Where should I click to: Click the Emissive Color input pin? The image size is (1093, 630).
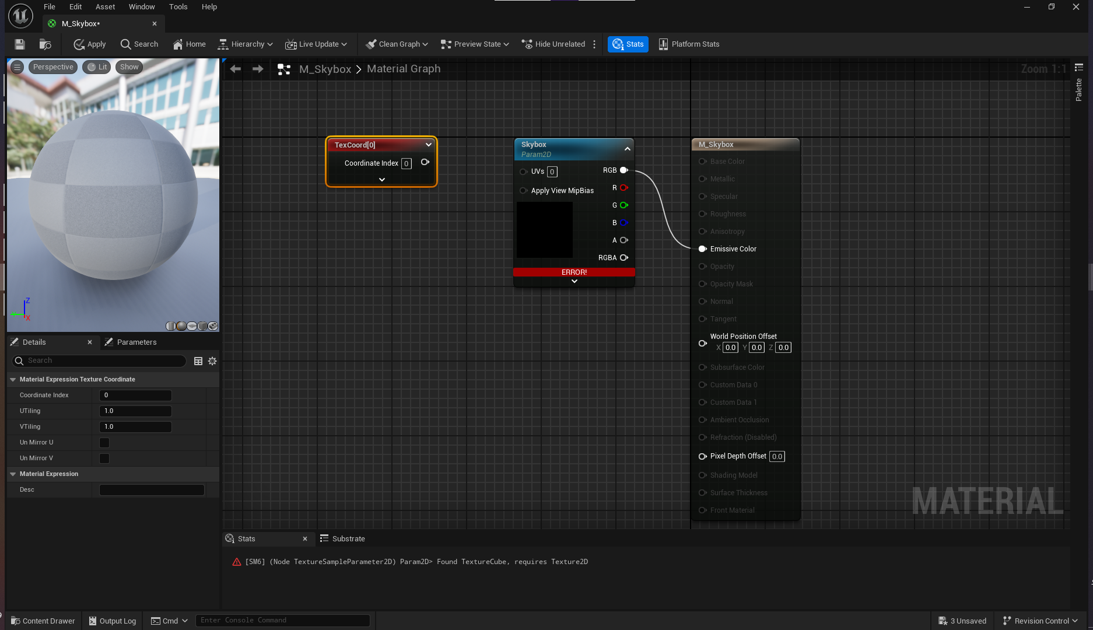pyautogui.click(x=703, y=249)
